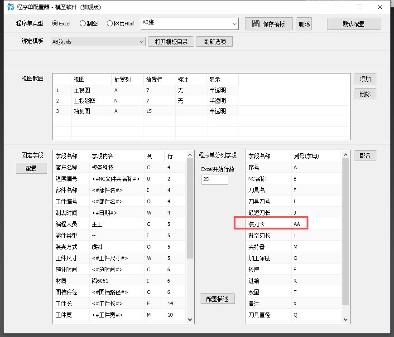This screenshot has width=394, height=337.
Task: Select the 序号 column field row
Action: pyautogui.click(x=294, y=167)
